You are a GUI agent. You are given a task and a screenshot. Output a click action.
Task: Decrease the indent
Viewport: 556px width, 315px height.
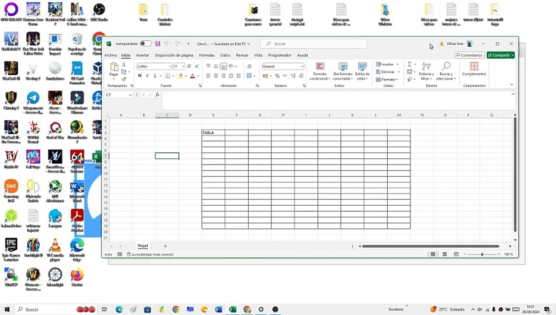pyautogui.click(x=231, y=76)
